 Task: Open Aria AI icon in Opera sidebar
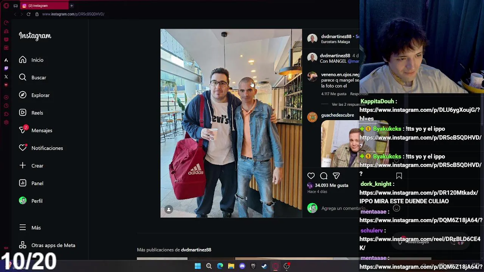6,60
